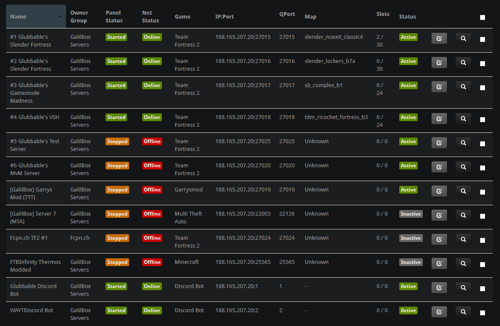This screenshot has width=500, height=326.
Task: Click the Panel Status column header
Action: point(114,17)
